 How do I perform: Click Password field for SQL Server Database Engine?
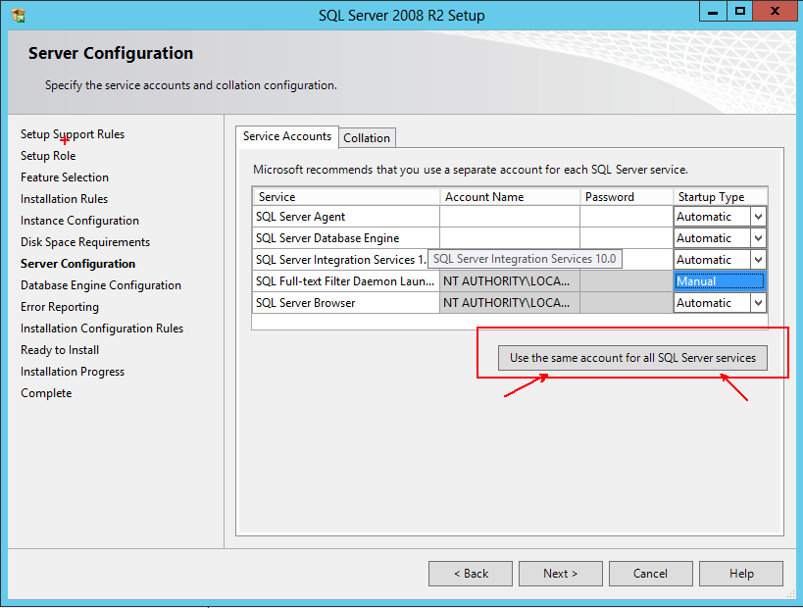pyautogui.click(x=627, y=238)
